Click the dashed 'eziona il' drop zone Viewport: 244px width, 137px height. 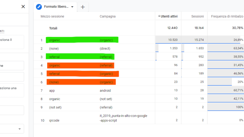[12, 42]
